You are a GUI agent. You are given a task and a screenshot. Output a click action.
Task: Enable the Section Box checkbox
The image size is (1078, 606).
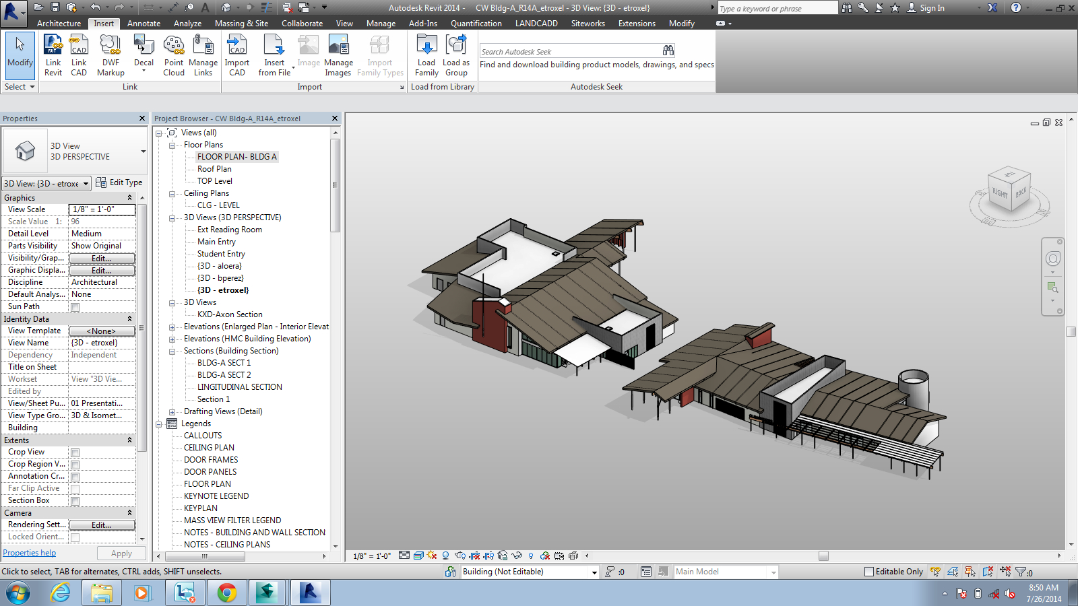pos(75,500)
